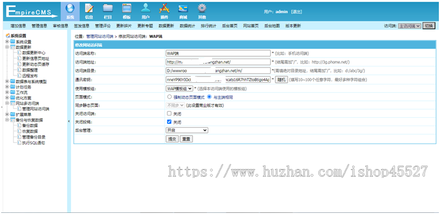Expand the 系统设置 tree node

[7, 42]
